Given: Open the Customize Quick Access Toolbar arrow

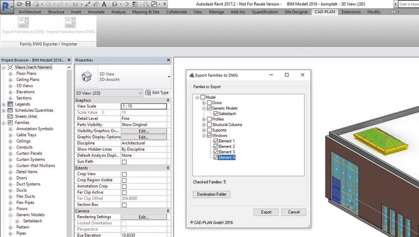Looking at the screenshot, I should click(164, 4).
